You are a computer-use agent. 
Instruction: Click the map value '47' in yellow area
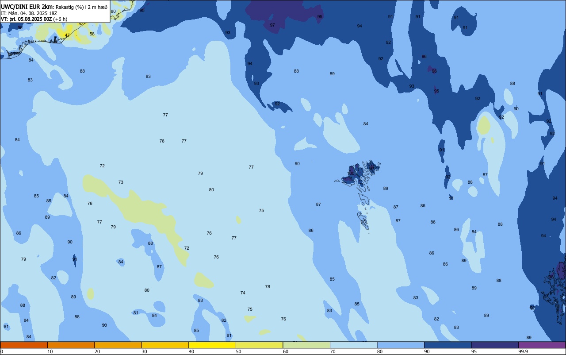point(67,35)
